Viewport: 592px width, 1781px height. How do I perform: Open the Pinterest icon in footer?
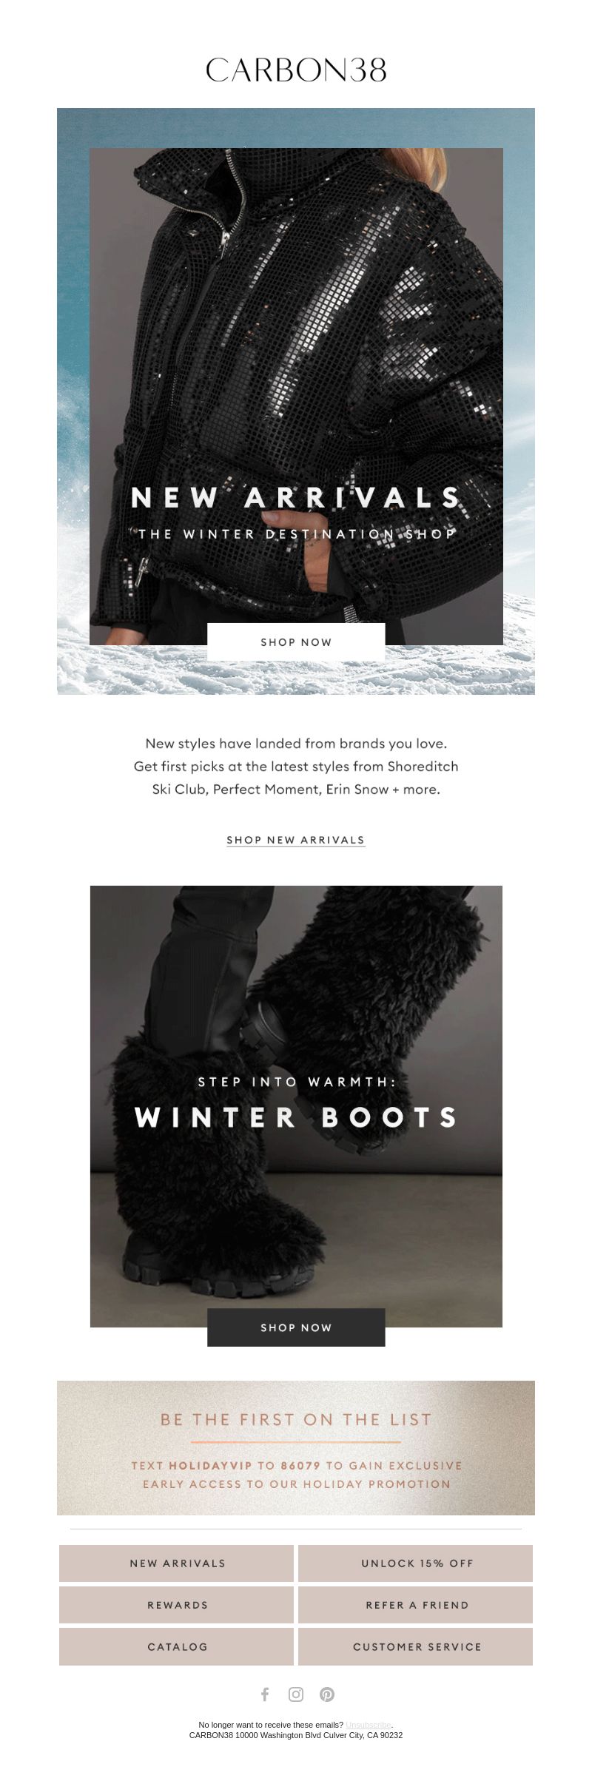point(327,1694)
